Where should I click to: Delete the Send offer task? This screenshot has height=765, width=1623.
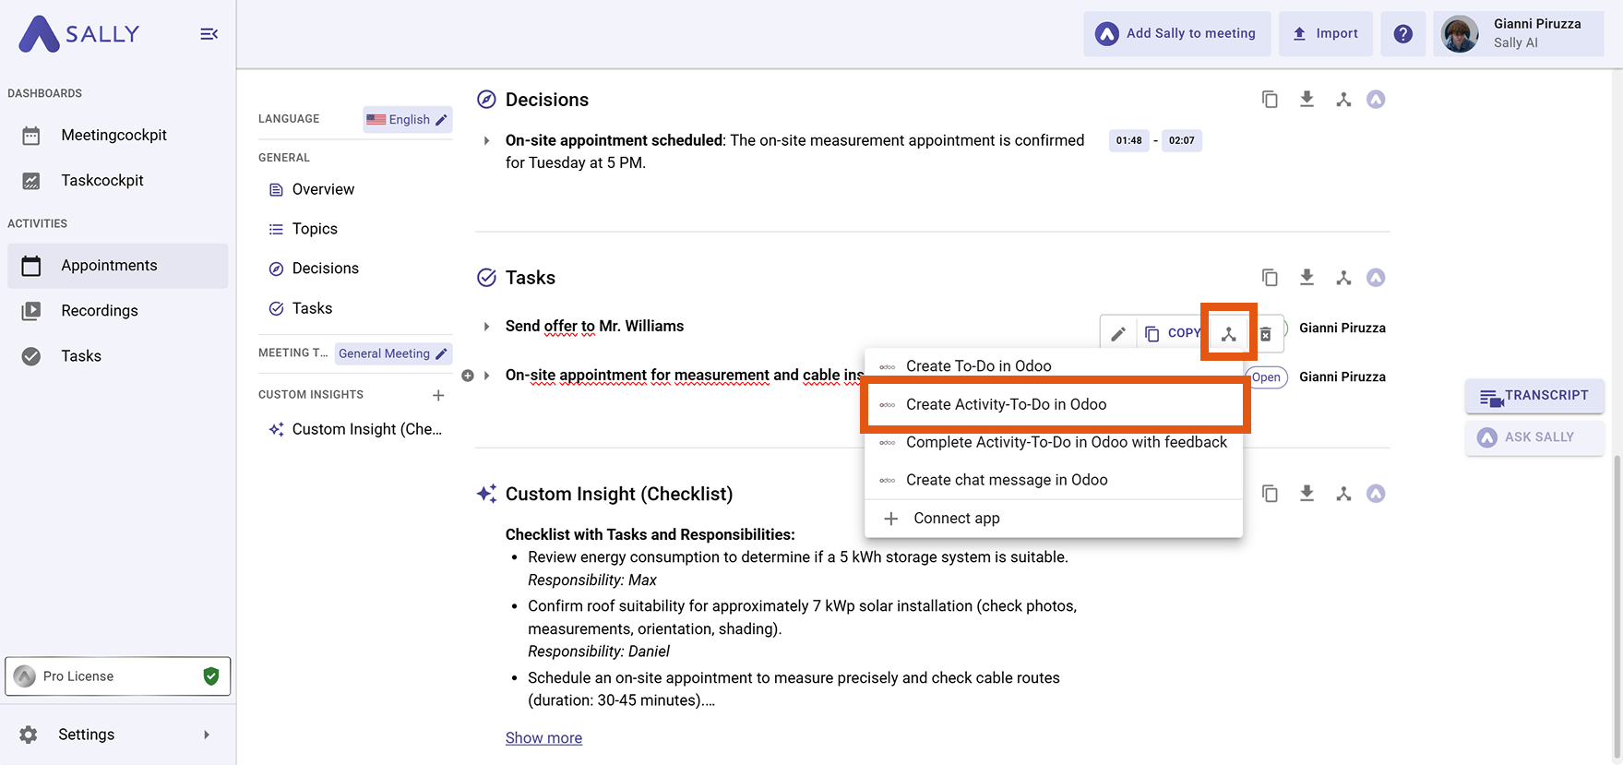[1266, 334]
